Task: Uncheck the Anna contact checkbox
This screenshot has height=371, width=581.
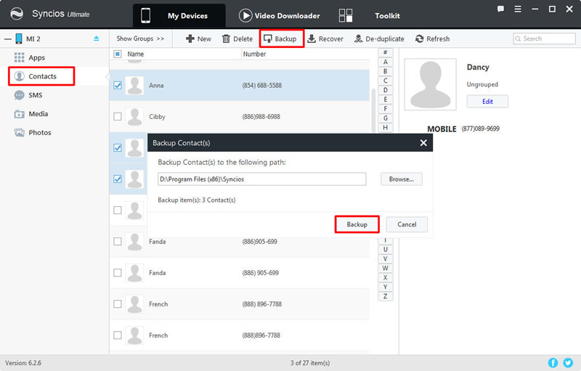Action: click(x=118, y=85)
